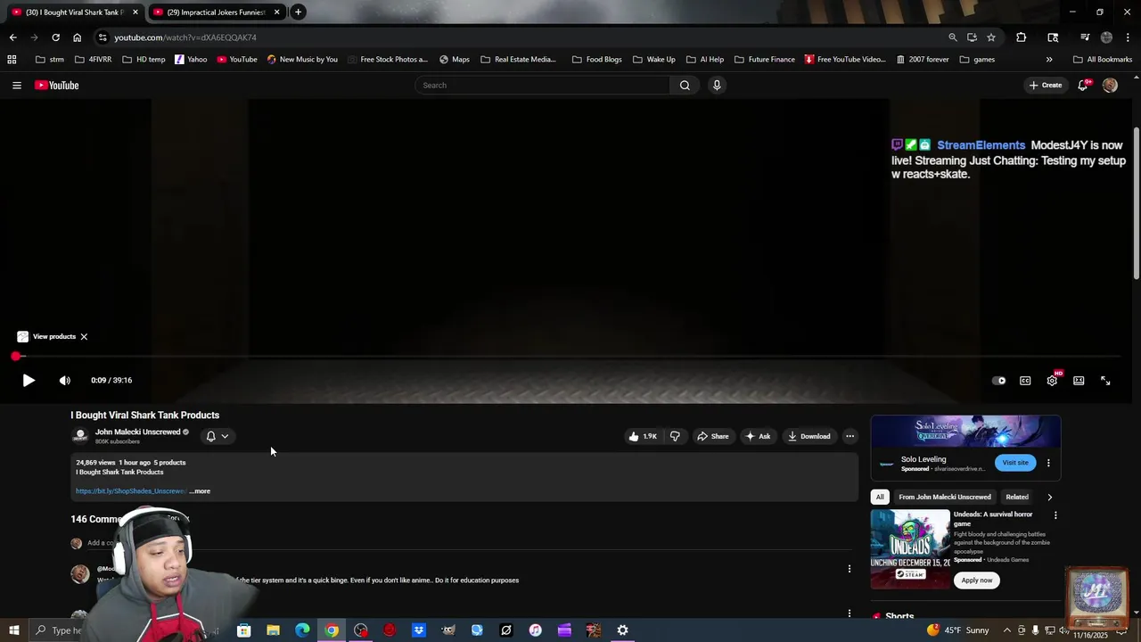This screenshot has width=1141, height=642.
Task: Open the Food Blogs bookmark folder
Action: coord(596,60)
